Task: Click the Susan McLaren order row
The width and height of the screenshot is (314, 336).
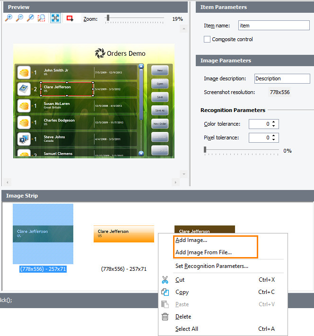Action: [76, 106]
